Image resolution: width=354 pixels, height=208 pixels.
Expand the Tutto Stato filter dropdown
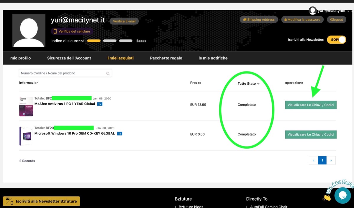(248, 84)
